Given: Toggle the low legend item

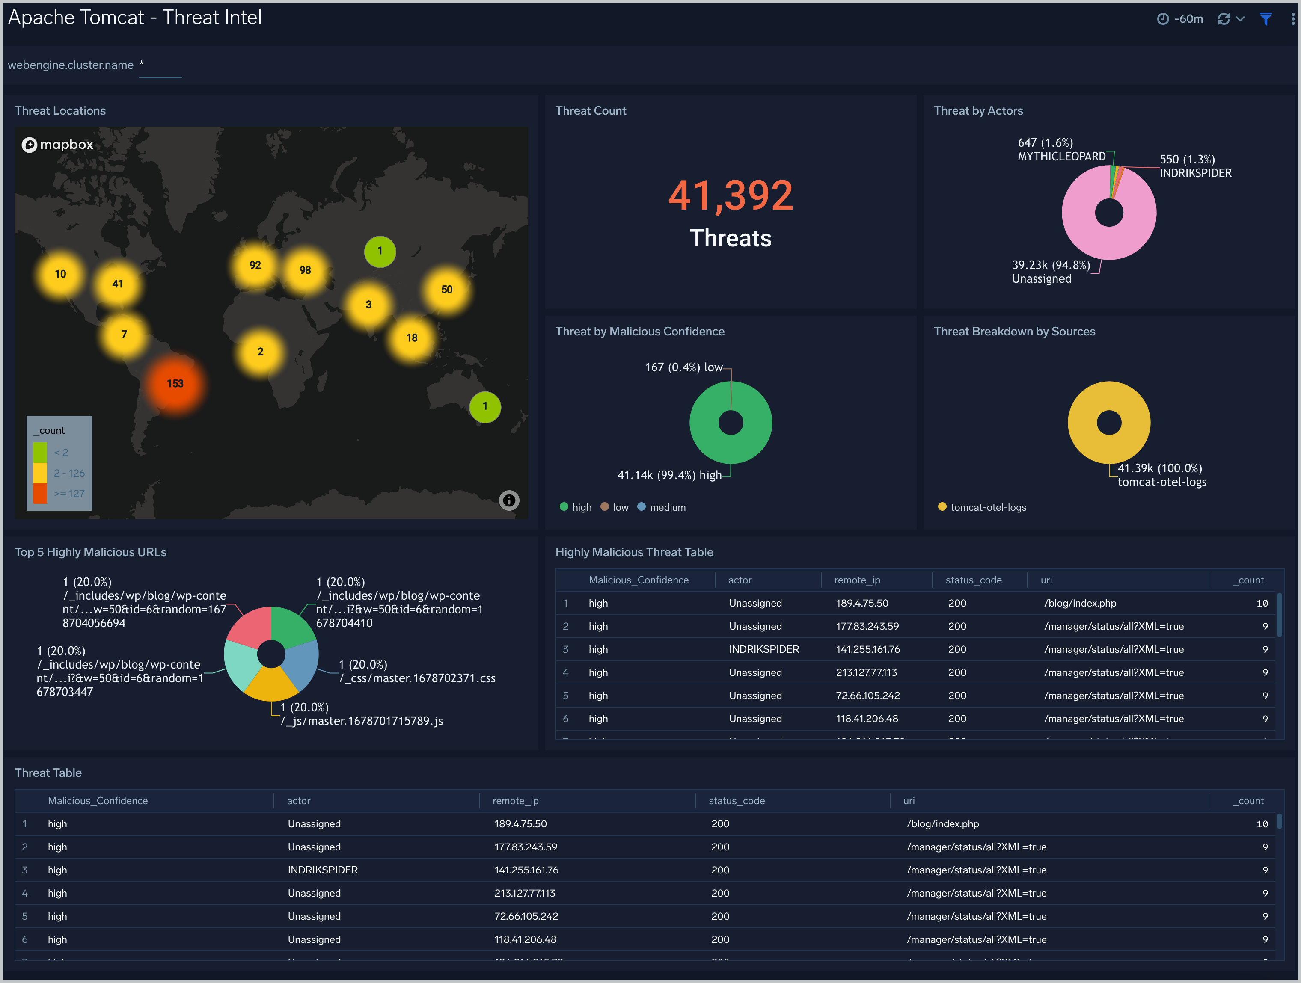Looking at the screenshot, I should click(x=615, y=507).
